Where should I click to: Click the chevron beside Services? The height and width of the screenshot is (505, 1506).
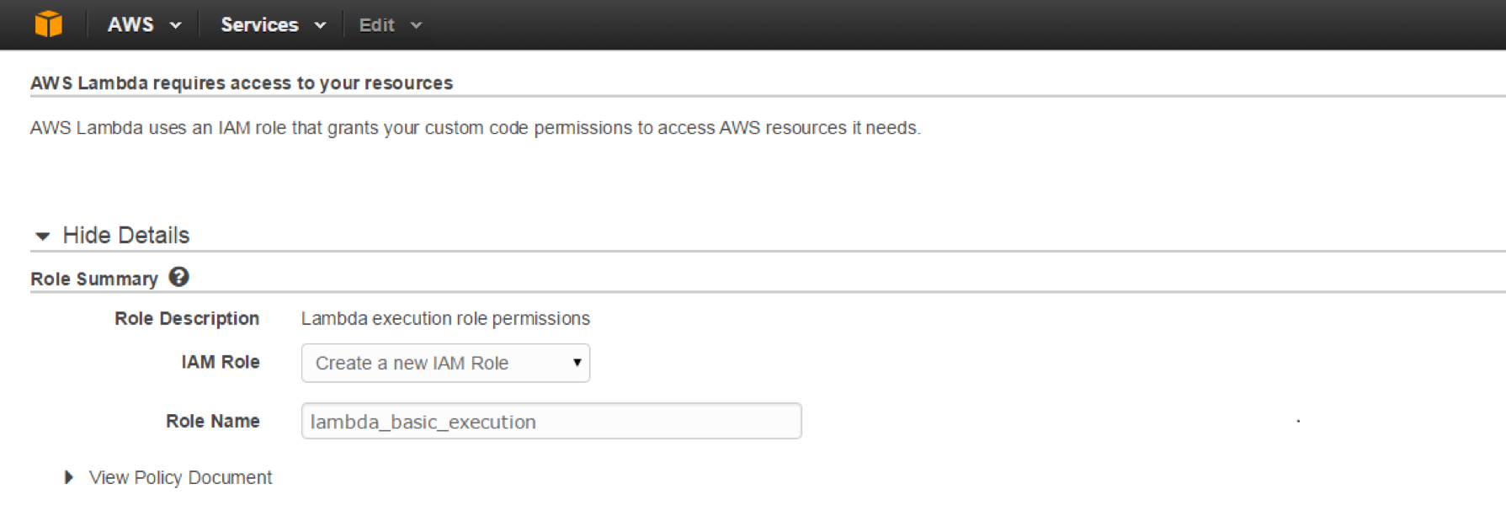(320, 25)
